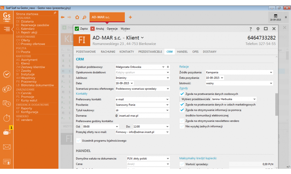Open Klienci in the navigation menu
Image resolution: width=291 pixels, height=174 pixels.
25,64
